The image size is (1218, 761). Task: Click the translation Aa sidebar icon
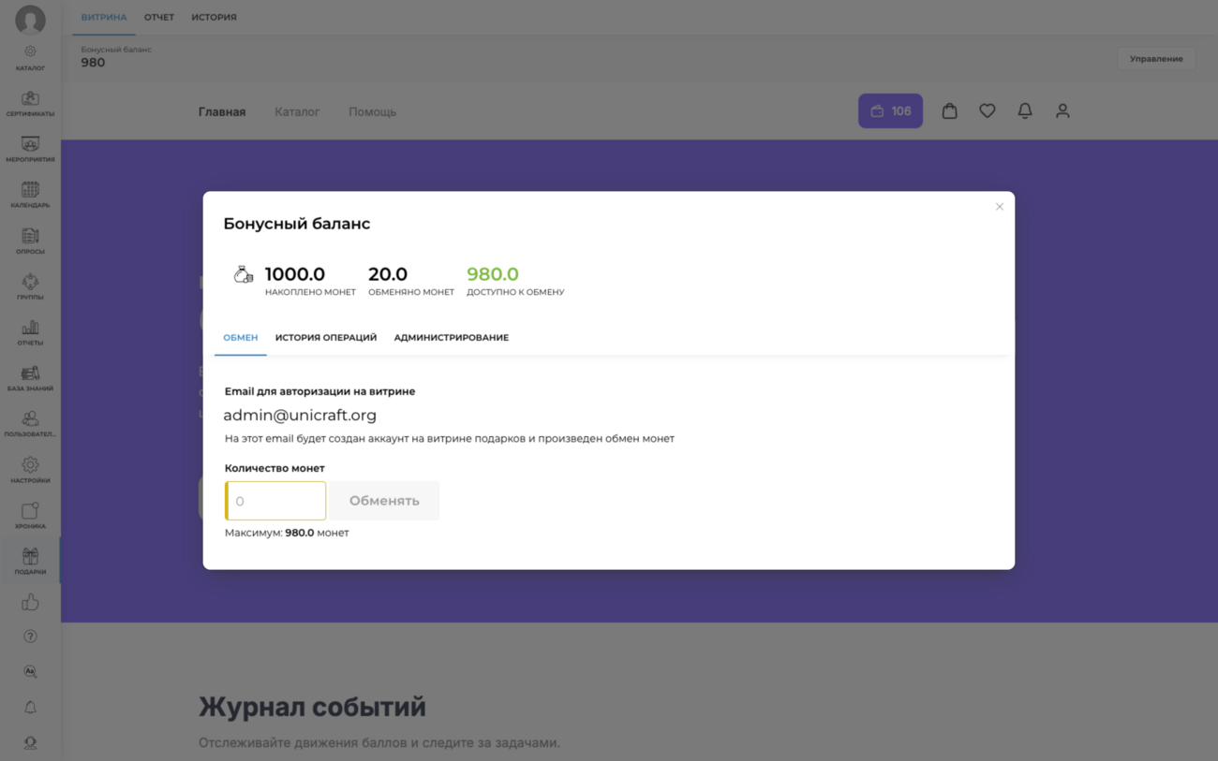pos(30,672)
